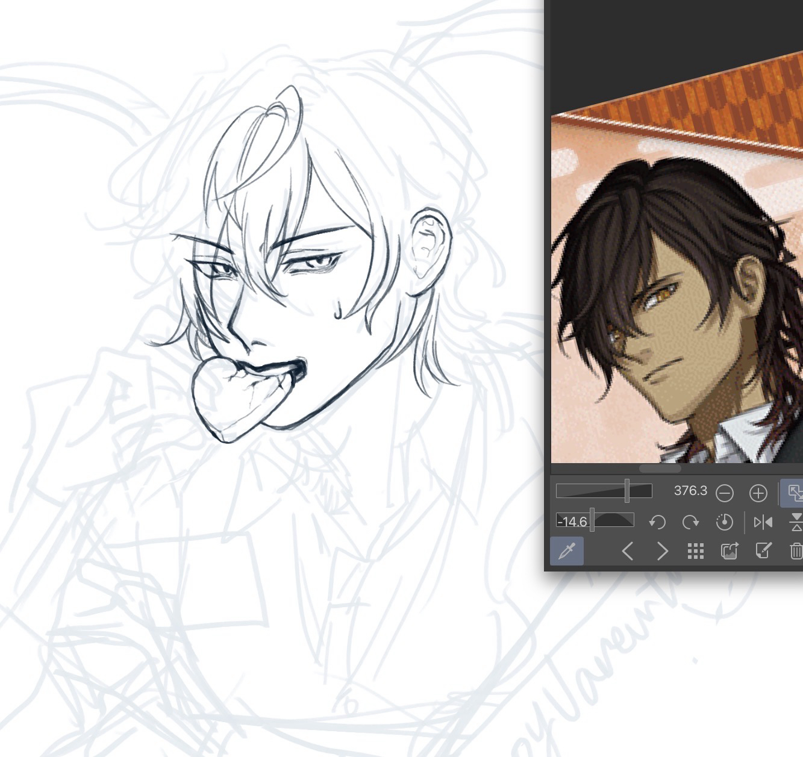
Task: Flip the reference image horizontally
Action: point(763,522)
